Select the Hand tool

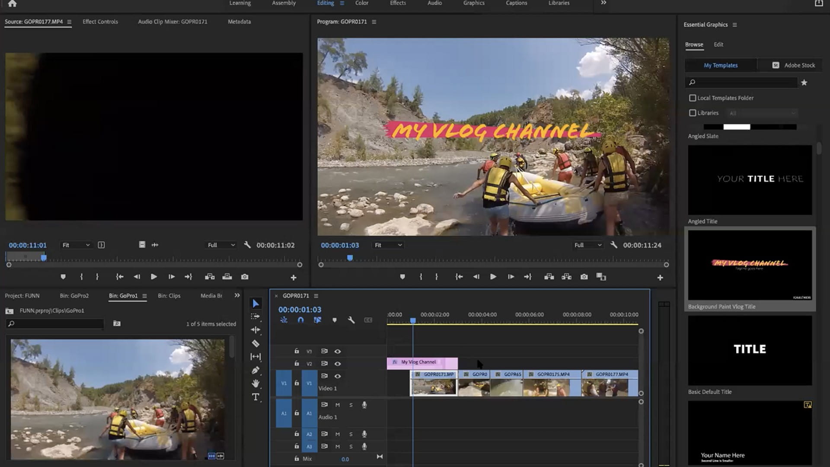tap(255, 384)
